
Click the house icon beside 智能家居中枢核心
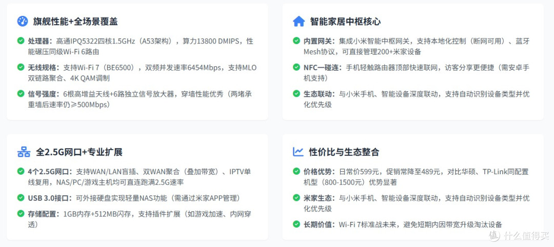299,21
